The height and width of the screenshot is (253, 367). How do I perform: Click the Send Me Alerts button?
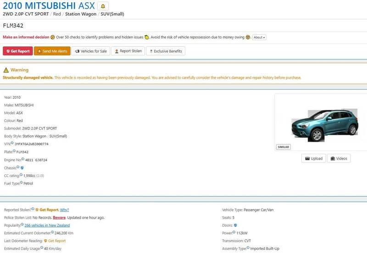(x=52, y=51)
